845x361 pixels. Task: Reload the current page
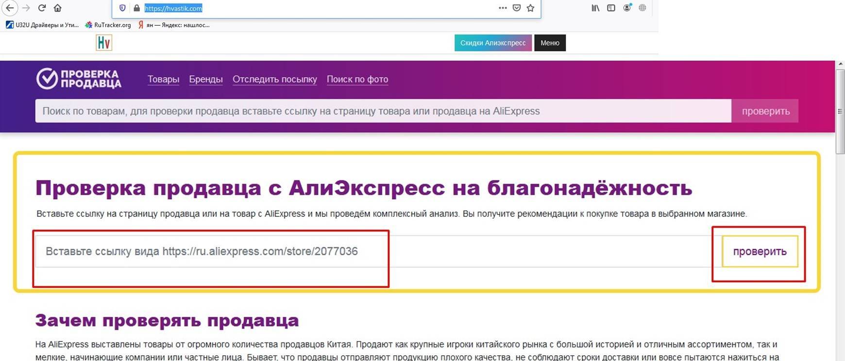click(x=42, y=8)
